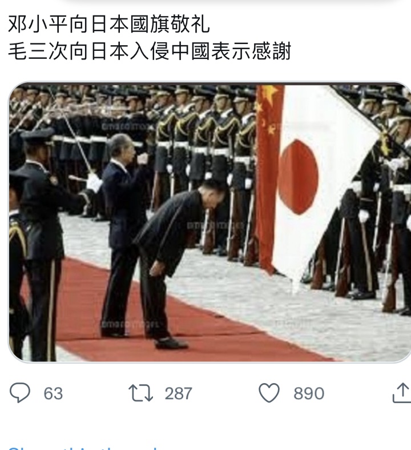Retweet this post via the arrows icon
The width and height of the screenshot is (411, 450).
click(140, 393)
